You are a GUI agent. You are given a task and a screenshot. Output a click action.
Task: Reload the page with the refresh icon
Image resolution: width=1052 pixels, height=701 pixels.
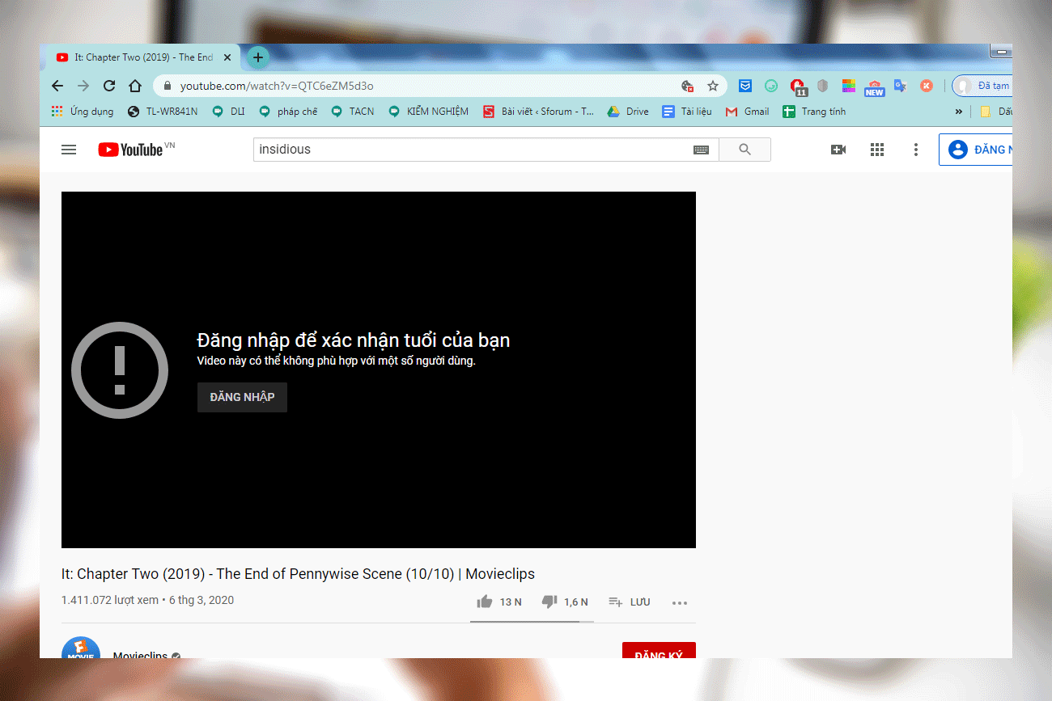tap(109, 86)
